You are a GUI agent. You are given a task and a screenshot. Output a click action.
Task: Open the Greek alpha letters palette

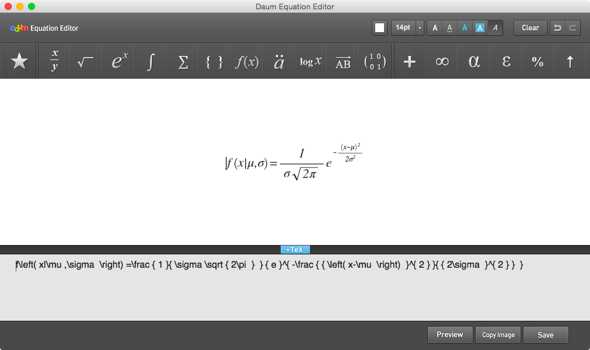click(x=474, y=61)
